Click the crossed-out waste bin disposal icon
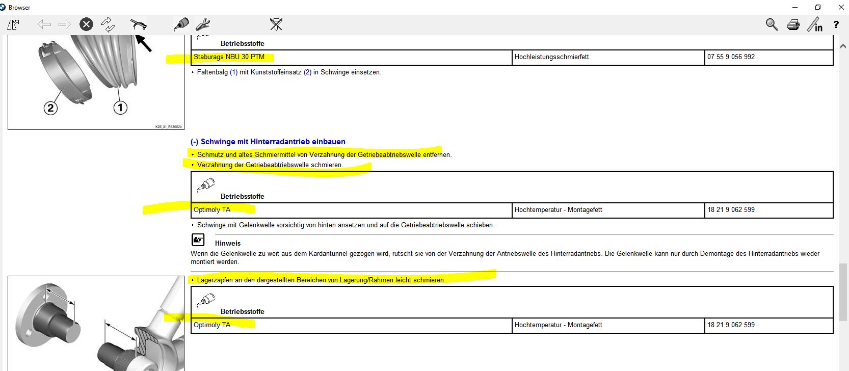The height and width of the screenshot is (371, 849). [x=276, y=24]
